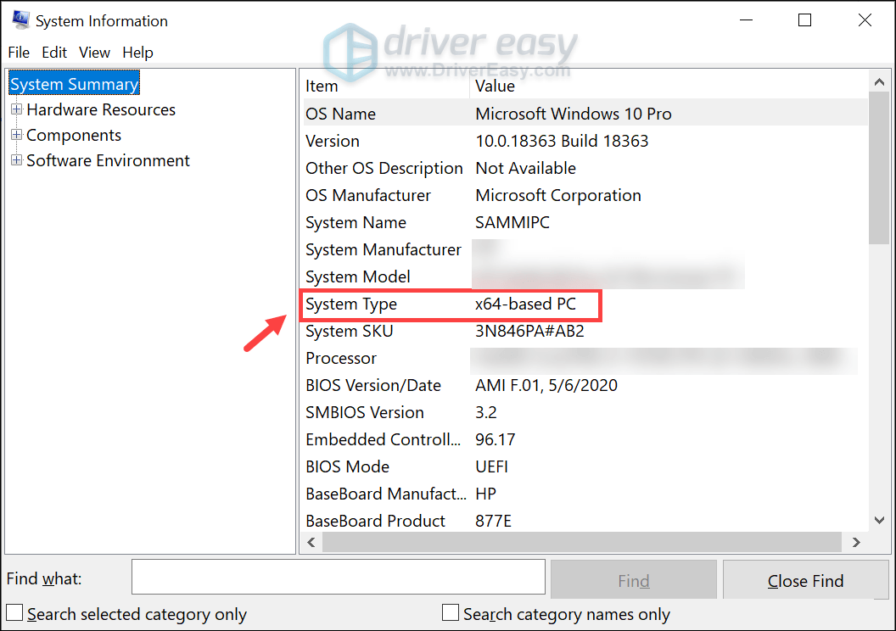Open the File menu
Viewport: 896px width, 631px height.
pyautogui.click(x=18, y=53)
